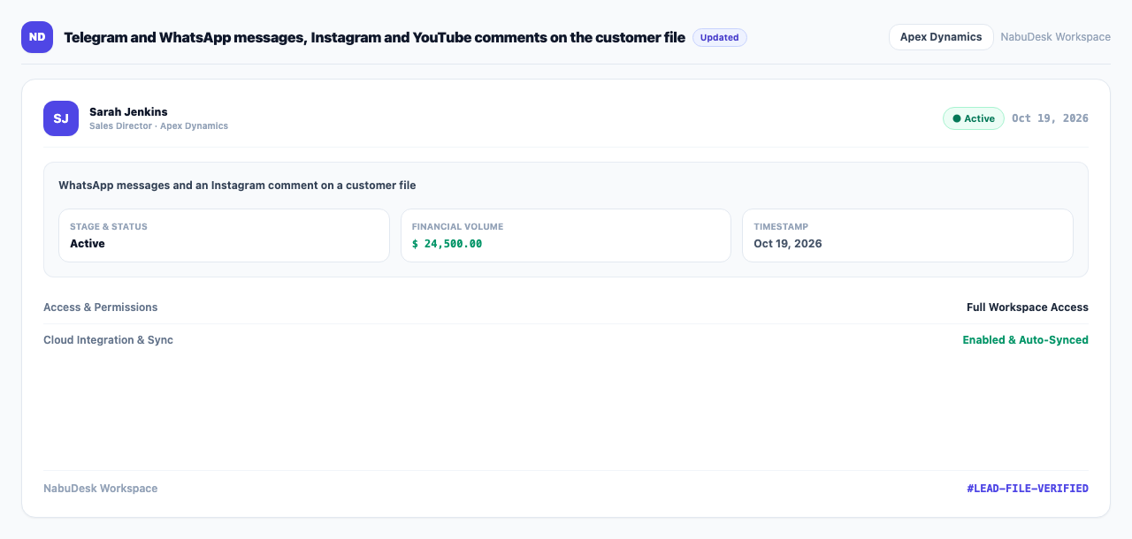Open the NabuDesk Workspace link in the header
This screenshot has height=539, width=1132.
(1055, 37)
